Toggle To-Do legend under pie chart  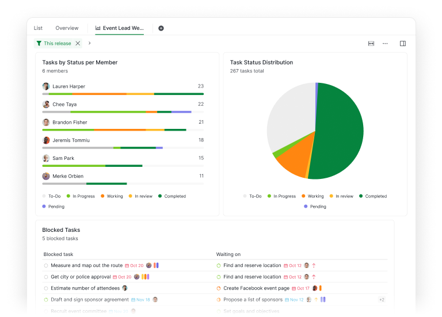pos(252,196)
